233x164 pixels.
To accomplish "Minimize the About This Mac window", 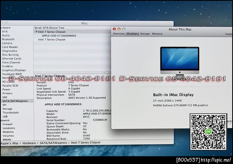I will click(119, 29).
